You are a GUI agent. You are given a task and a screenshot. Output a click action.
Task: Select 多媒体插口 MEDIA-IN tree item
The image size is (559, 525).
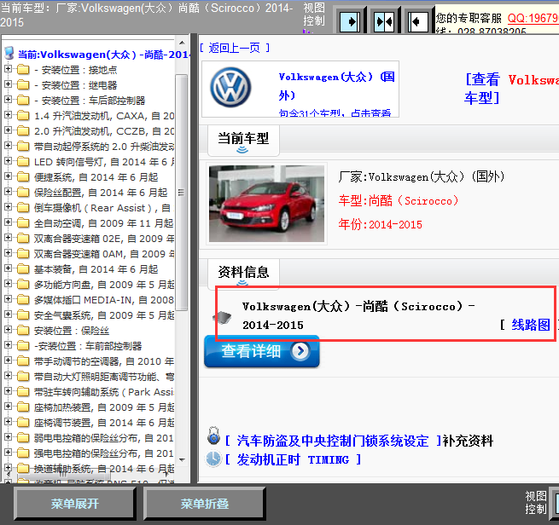[x=104, y=300]
